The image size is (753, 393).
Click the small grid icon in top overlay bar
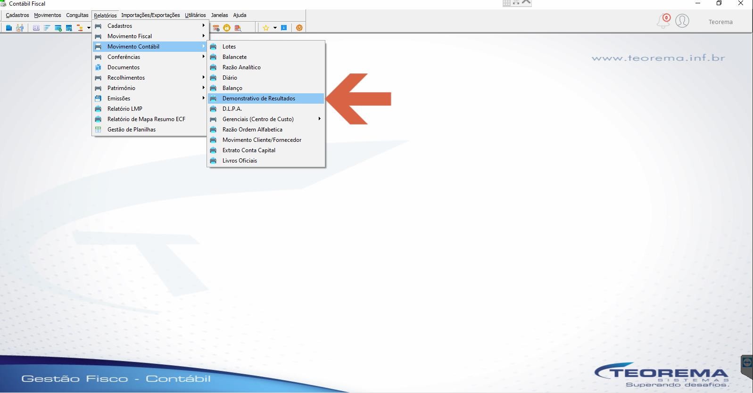pyautogui.click(x=506, y=2)
